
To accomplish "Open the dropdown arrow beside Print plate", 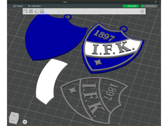I will pyautogui.click(x=142, y=6).
